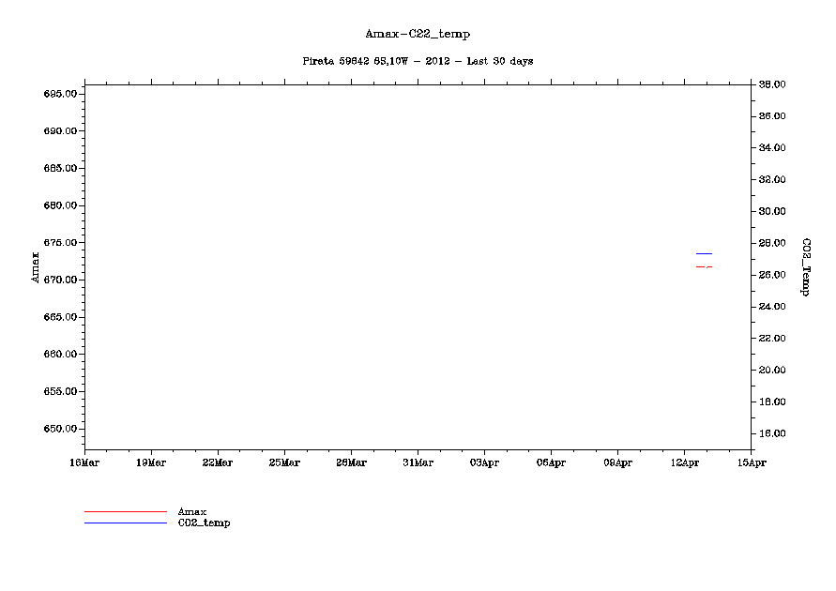Click the chart title Amax-C22_temp
The width and height of the screenshot is (836, 591).
[418, 34]
